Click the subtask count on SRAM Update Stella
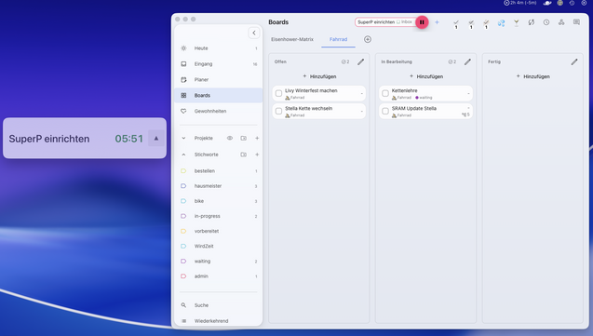 click(x=465, y=114)
